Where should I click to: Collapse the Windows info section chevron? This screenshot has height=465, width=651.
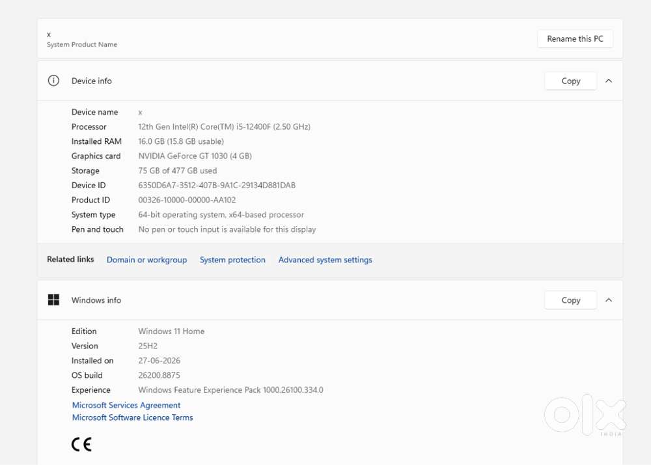coord(609,300)
